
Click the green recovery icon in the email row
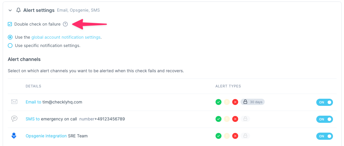click(219, 102)
